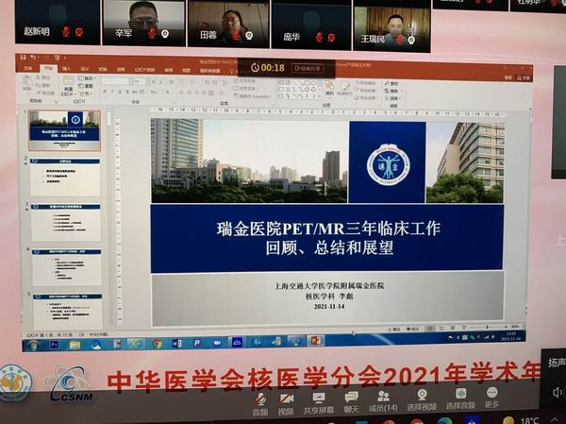This screenshot has height=424, width=566.
Task: Open the folder icon in the shared taskbar
Action: pyautogui.click(x=75, y=345)
